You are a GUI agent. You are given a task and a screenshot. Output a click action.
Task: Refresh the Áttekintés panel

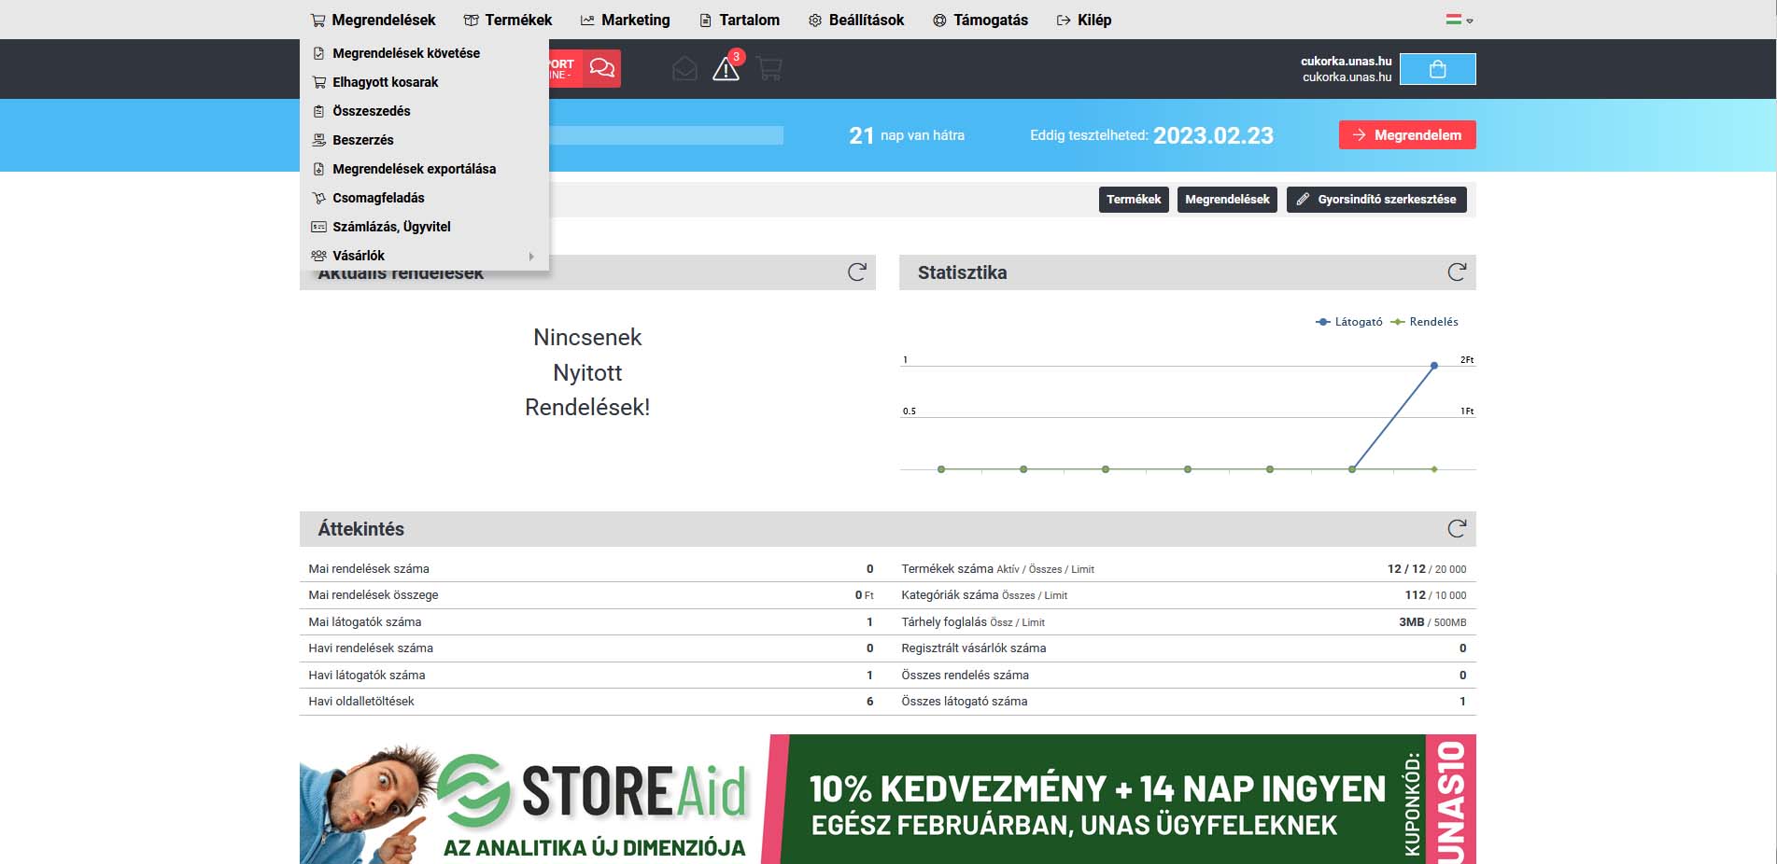(1456, 529)
